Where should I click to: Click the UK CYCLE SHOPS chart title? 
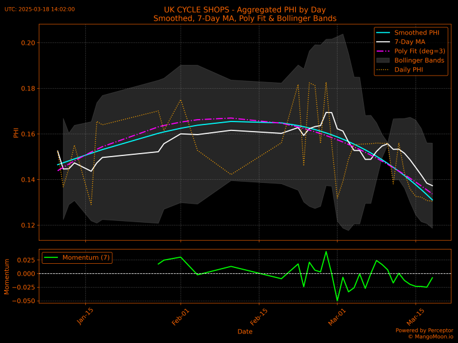point(245,10)
